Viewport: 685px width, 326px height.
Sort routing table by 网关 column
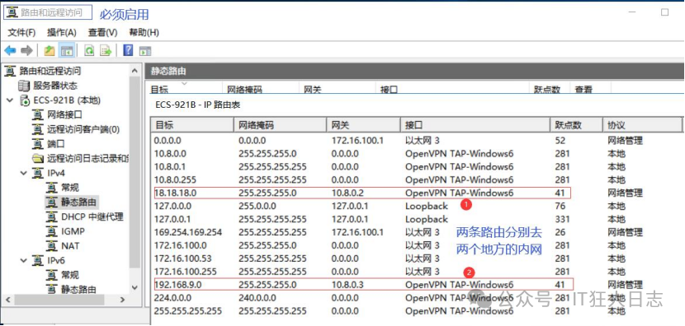coord(363,125)
